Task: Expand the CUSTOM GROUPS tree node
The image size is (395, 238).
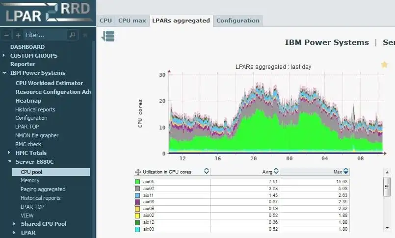Action: pyautogui.click(x=3, y=55)
